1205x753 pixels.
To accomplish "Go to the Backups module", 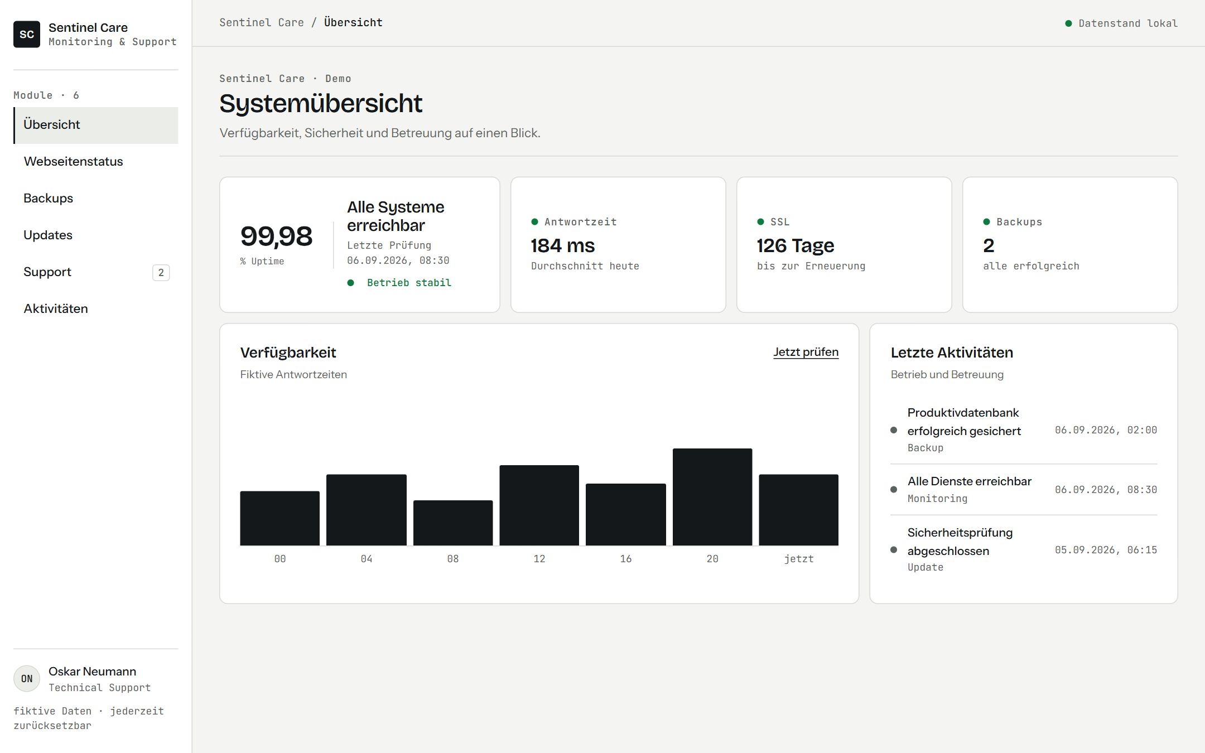I will pos(96,199).
